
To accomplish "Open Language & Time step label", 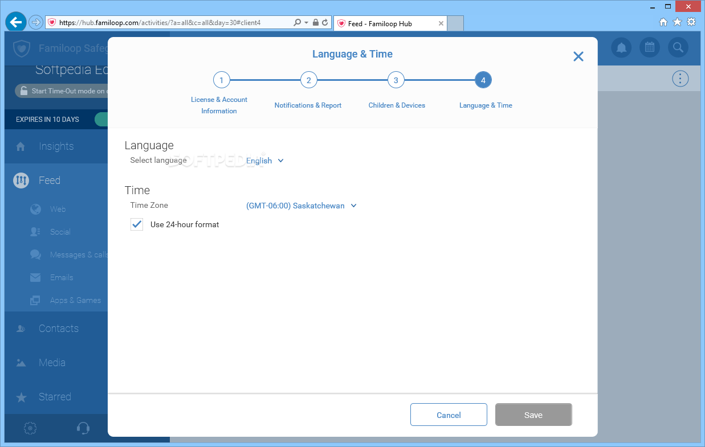I will (486, 105).
